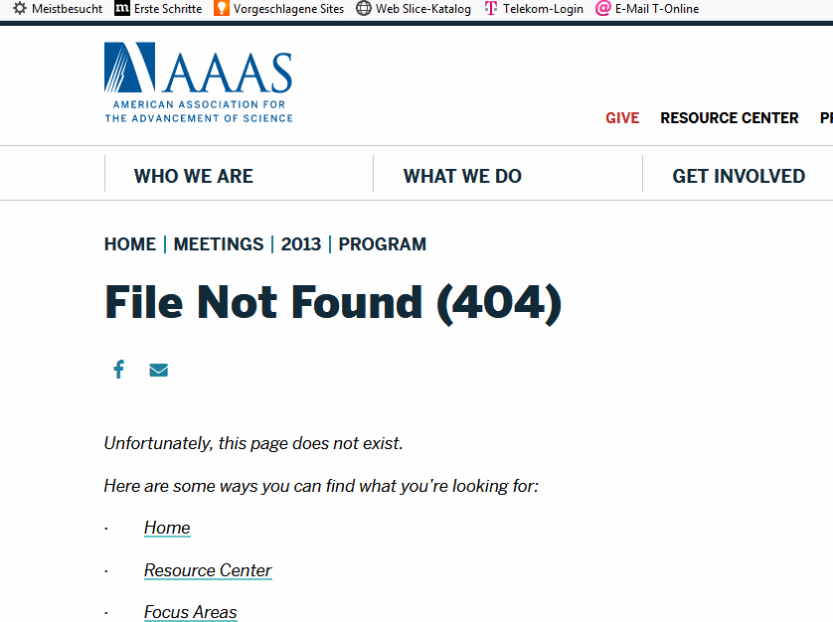Click GIVE in the top navigation
The image size is (833, 622).
pos(622,117)
